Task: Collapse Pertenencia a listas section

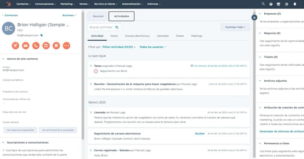Action: pos(260,144)
